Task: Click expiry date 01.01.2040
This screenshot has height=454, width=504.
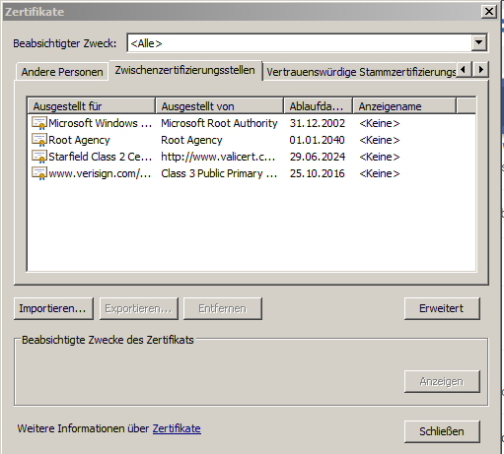Action: click(x=318, y=140)
